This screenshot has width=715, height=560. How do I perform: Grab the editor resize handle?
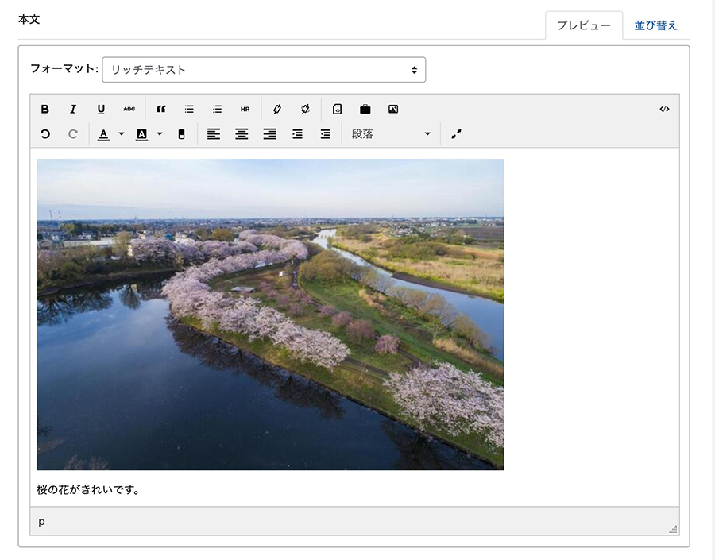(x=673, y=529)
